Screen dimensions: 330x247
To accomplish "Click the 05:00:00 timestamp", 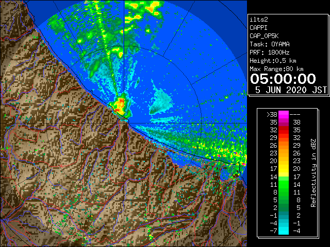I will (x=283, y=79).
